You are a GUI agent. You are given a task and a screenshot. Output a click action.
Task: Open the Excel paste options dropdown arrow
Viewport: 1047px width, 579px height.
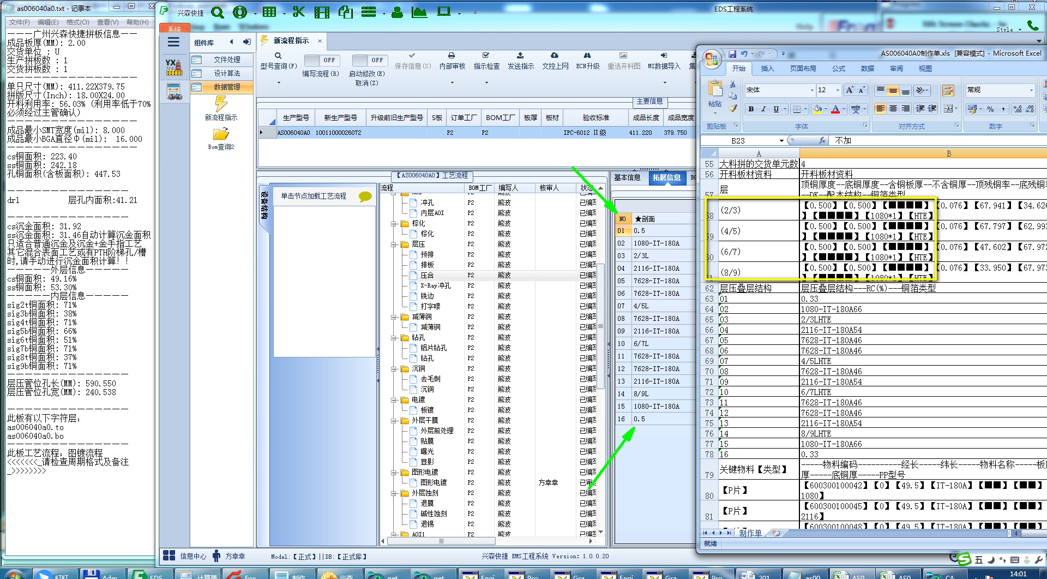(715, 113)
